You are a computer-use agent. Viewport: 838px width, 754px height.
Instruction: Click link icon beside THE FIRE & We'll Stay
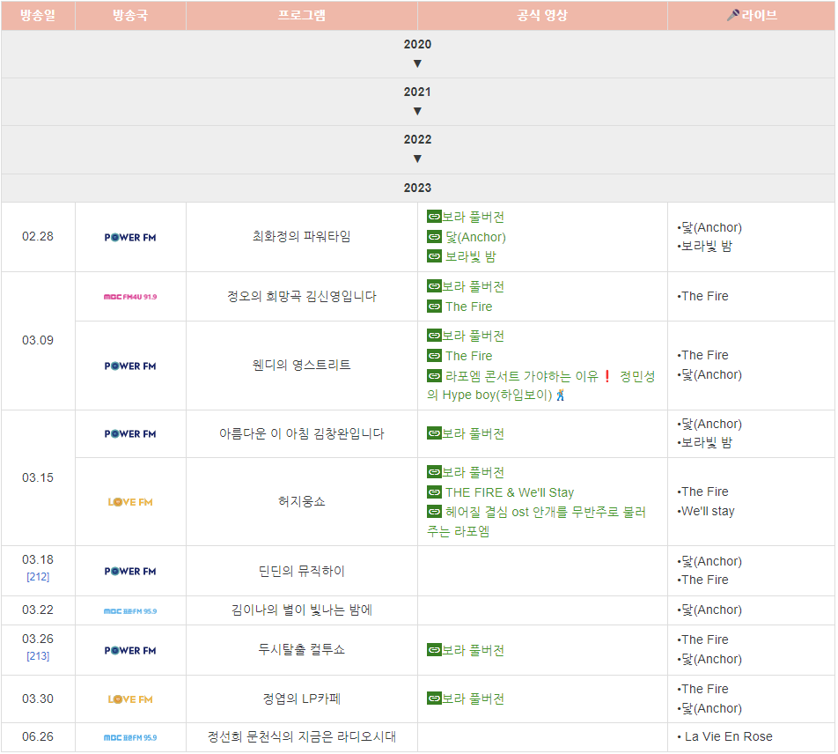coord(435,492)
